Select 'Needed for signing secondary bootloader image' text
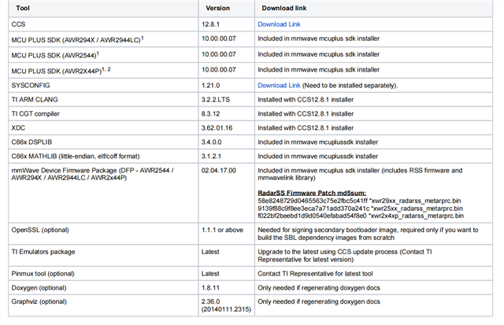The height and width of the screenshot is (325, 504). click(328, 230)
